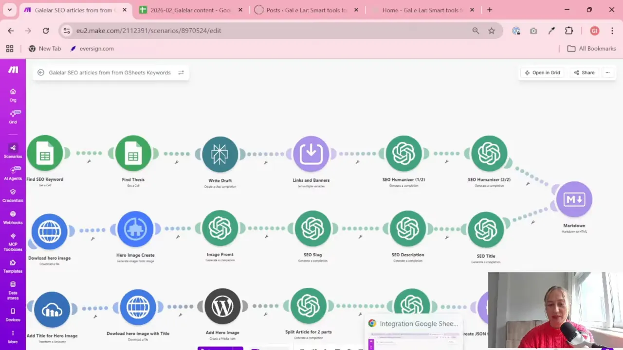The image size is (623, 350).
Task: Open the SEO Humanizer (1/2) module
Action: coord(403,154)
